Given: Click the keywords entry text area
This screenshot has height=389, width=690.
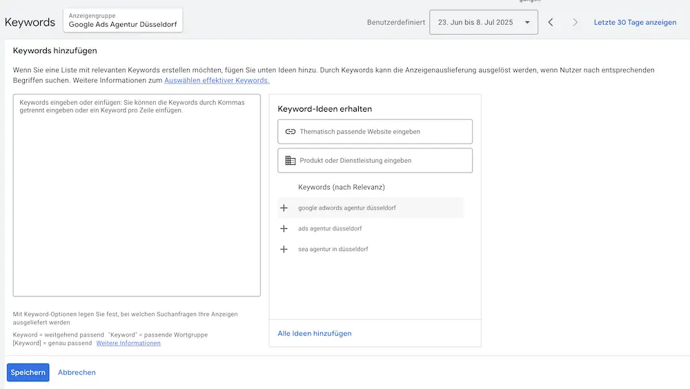Looking at the screenshot, I should 137,195.
